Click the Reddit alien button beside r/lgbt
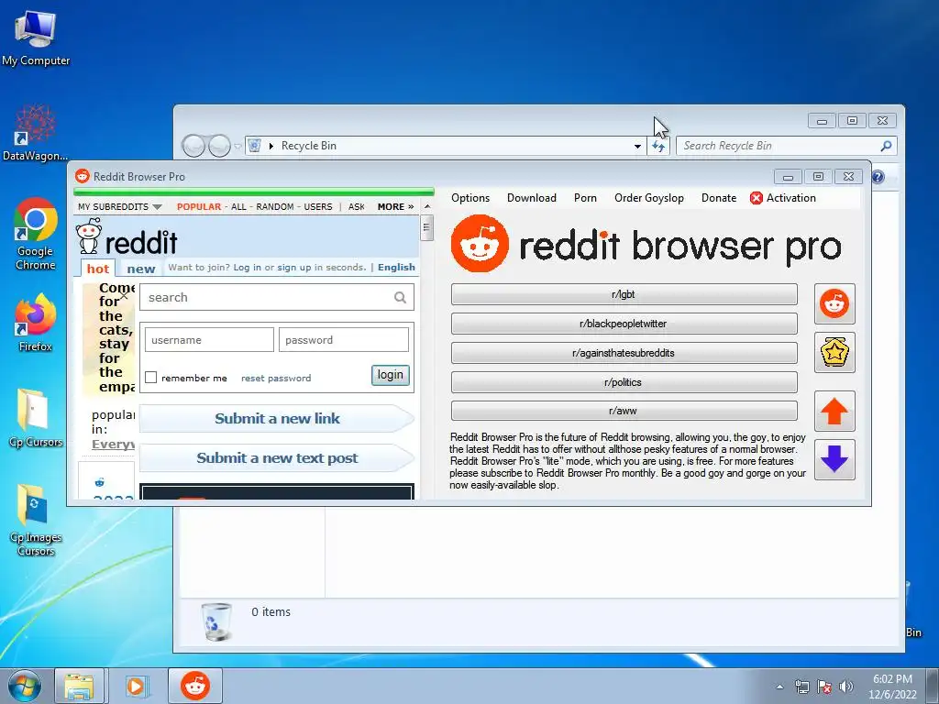Image resolution: width=939 pixels, height=704 pixels. (x=834, y=304)
